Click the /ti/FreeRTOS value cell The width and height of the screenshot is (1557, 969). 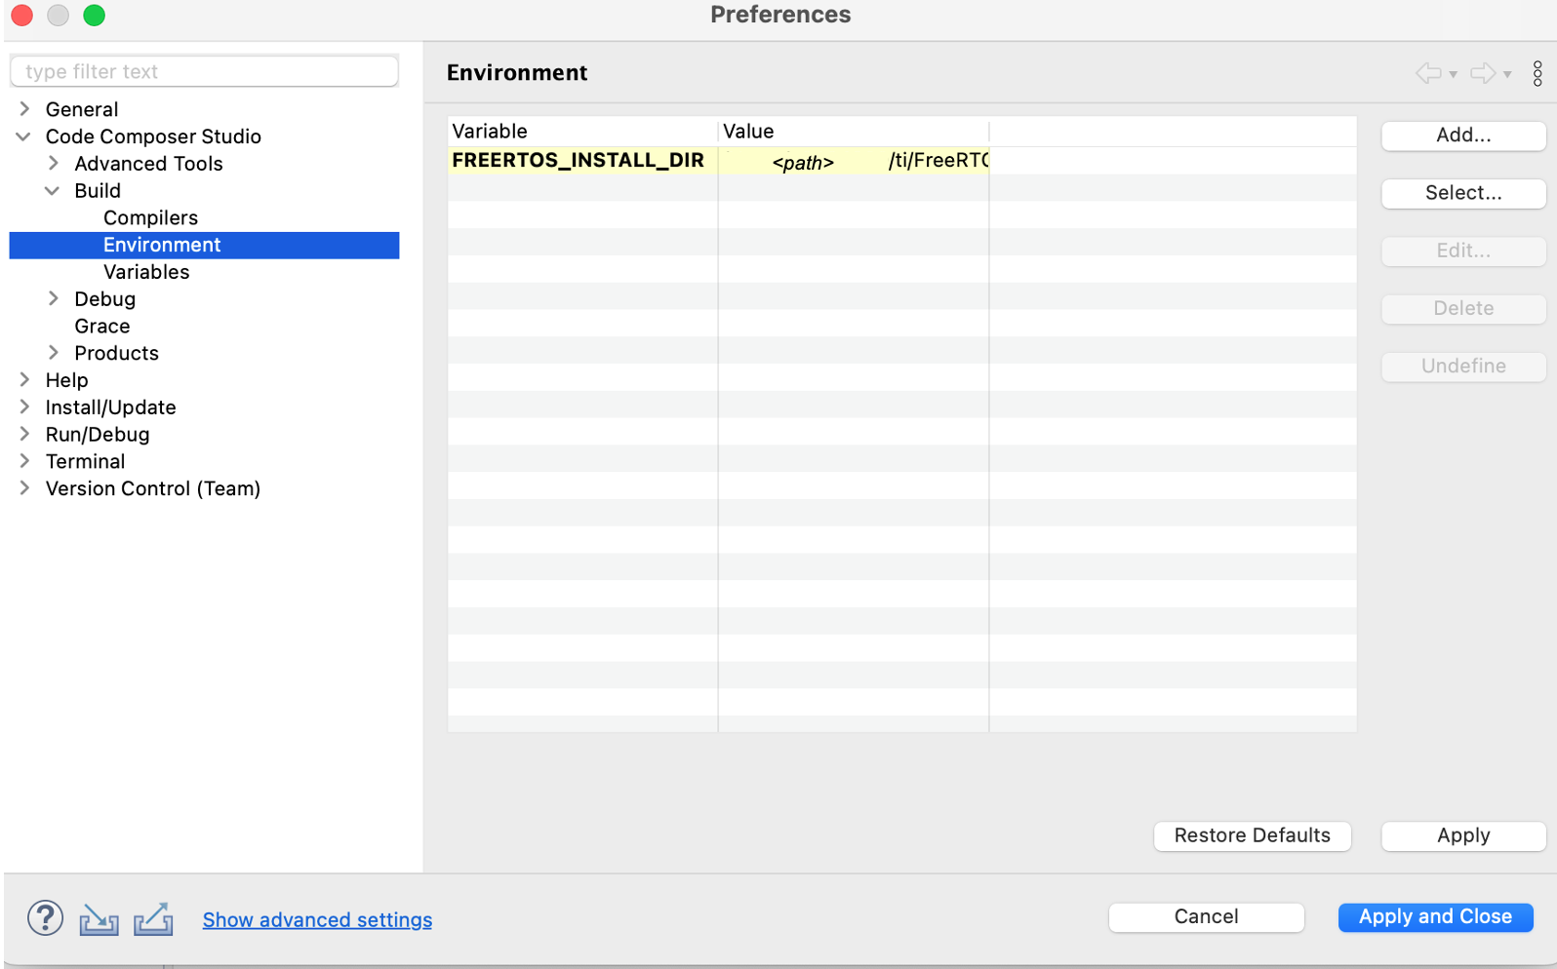pos(854,161)
